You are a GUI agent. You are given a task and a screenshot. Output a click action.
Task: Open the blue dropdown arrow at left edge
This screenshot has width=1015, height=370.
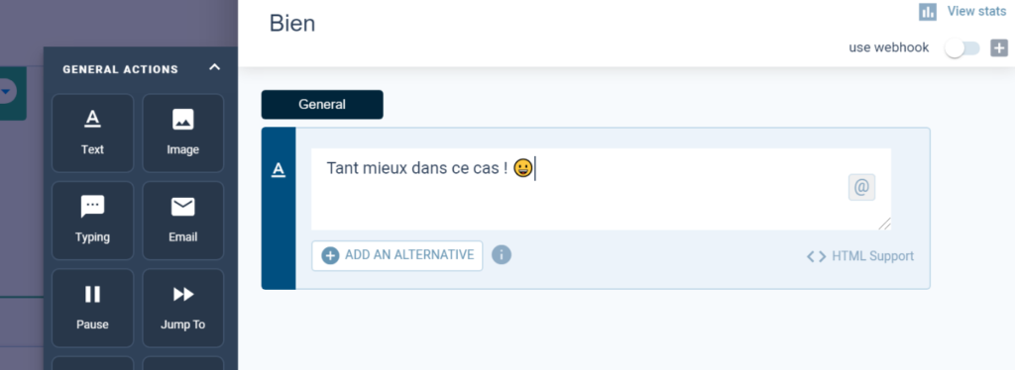click(x=6, y=92)
